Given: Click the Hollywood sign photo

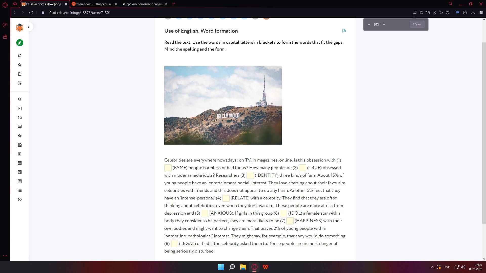Looking at the screenshot, I should point(223,105).
